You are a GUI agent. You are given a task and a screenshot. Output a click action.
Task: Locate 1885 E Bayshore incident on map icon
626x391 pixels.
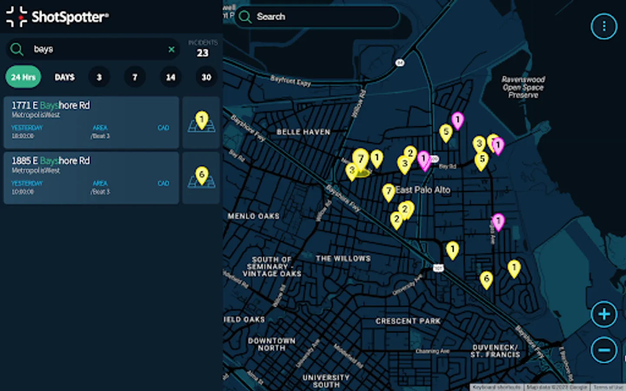tap(201, 178)
